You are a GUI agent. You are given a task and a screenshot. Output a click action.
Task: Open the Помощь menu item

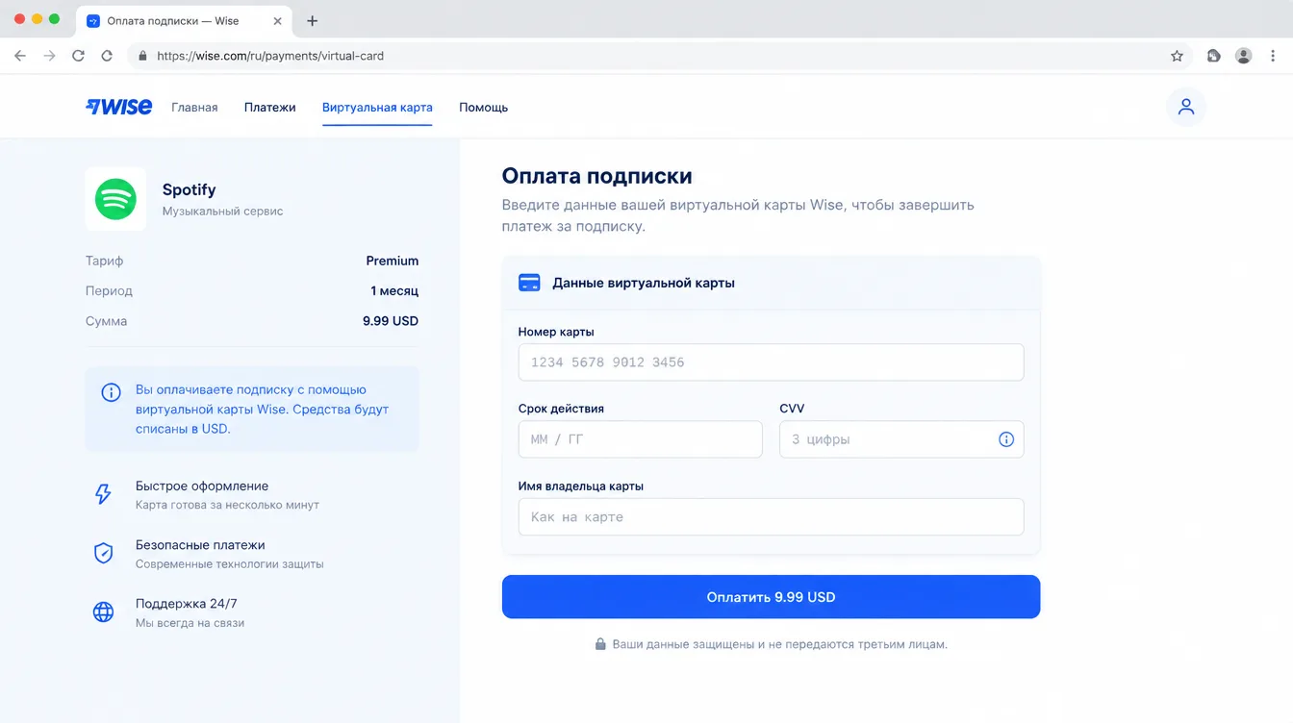click(x=483, y=107)
